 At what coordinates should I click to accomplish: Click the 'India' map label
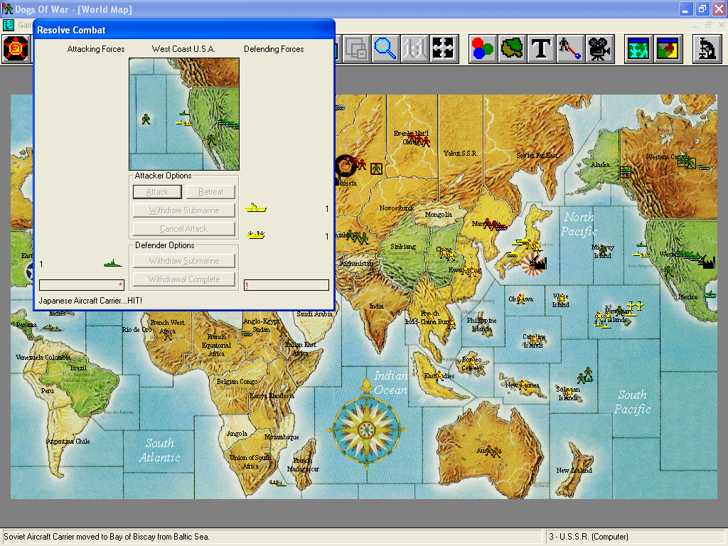(377, 306)
